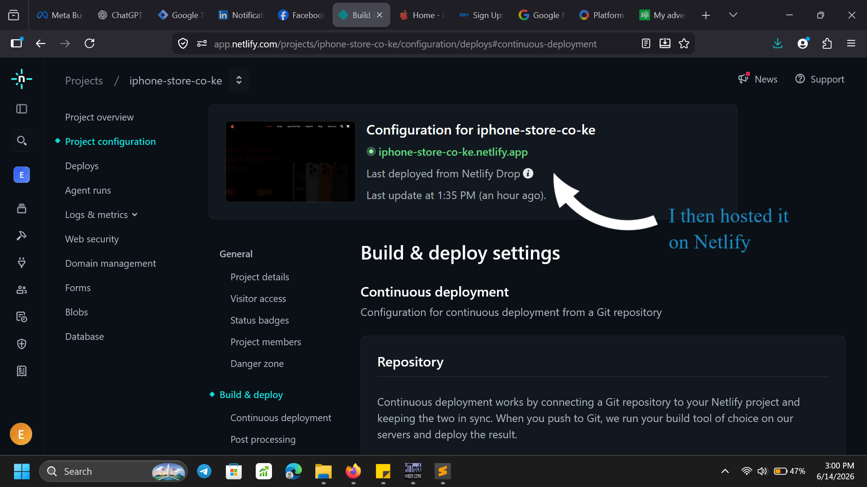Open File Explorer from the taskbar
The height and width of the screenshot is (487, 867).
click(323, 471)
